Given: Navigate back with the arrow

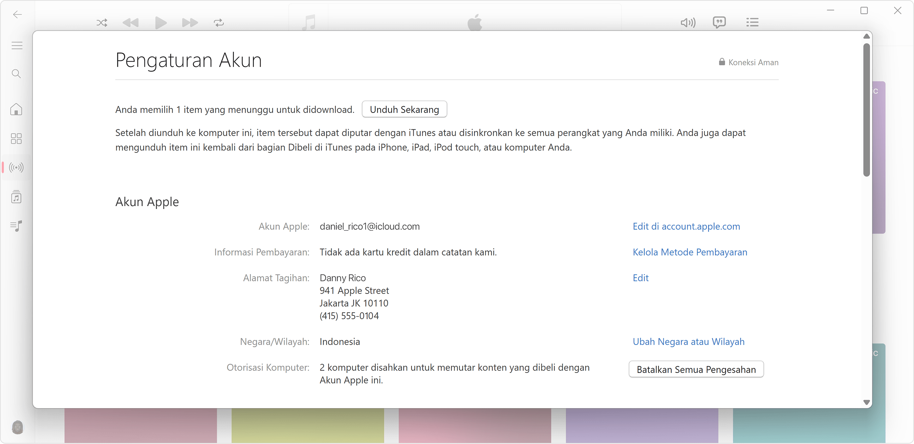Looking at the screenshot, I should click(x=17, y=15).
